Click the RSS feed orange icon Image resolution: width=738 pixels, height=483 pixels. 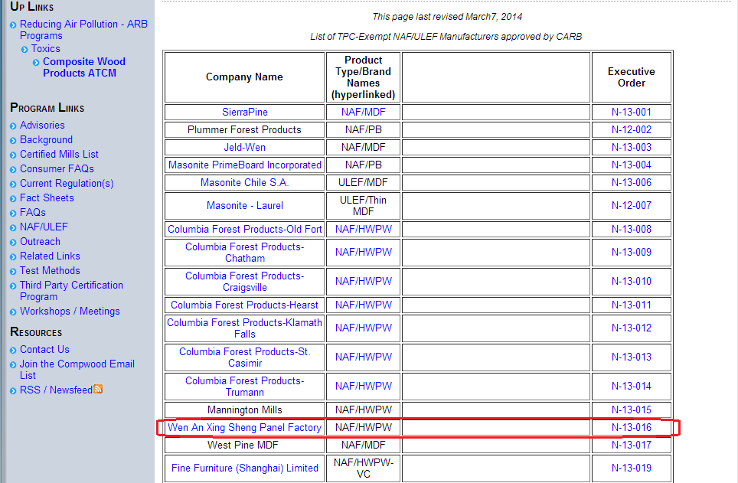(x=98, y=389)
